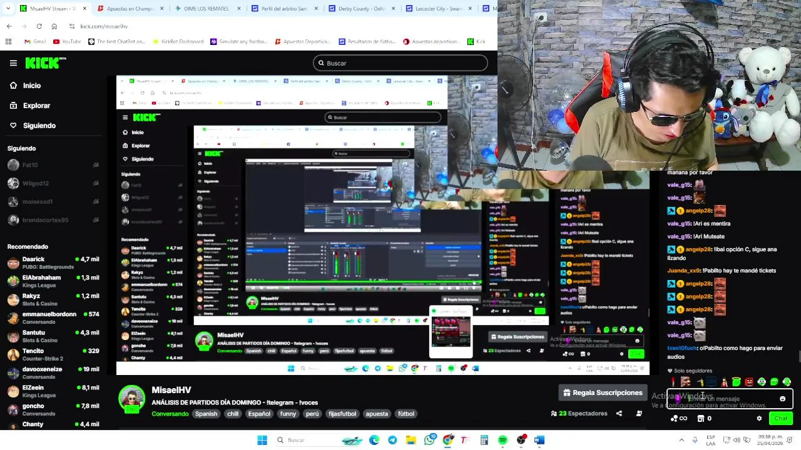Open WhatsApp from the taskbar
801x450 pixels.
(429, 440)
